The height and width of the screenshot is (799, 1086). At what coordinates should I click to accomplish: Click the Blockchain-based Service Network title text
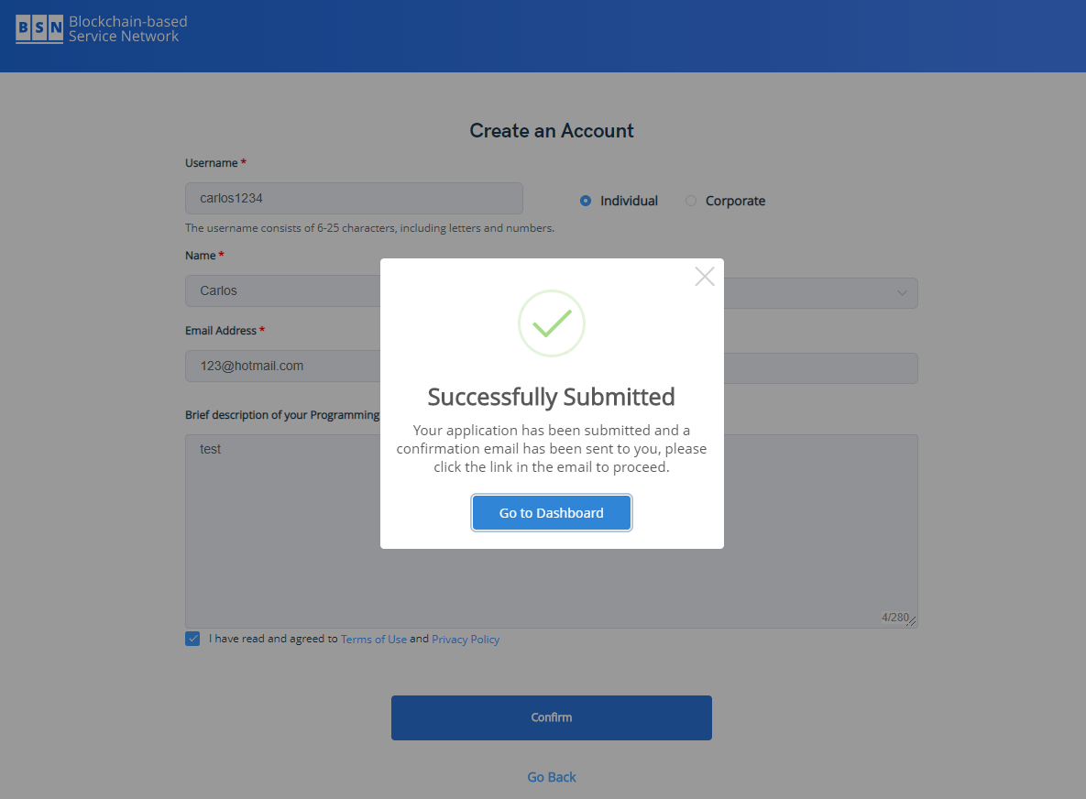[x=128, y=29]
